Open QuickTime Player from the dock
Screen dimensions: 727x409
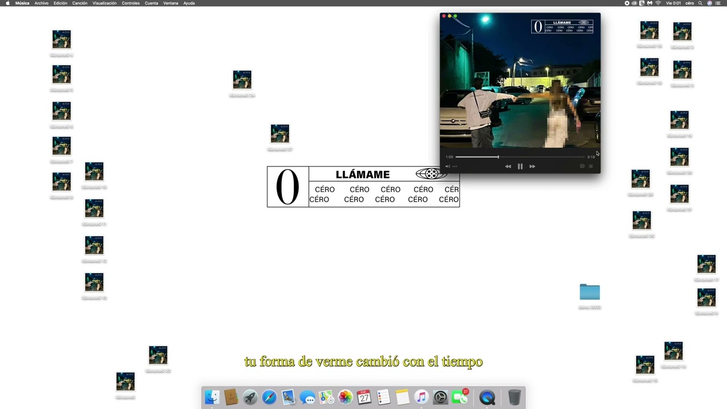pyautogui.click(x=487, y=397)
